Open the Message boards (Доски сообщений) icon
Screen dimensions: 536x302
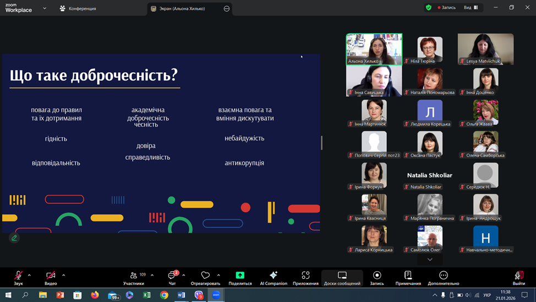point(342,276)
